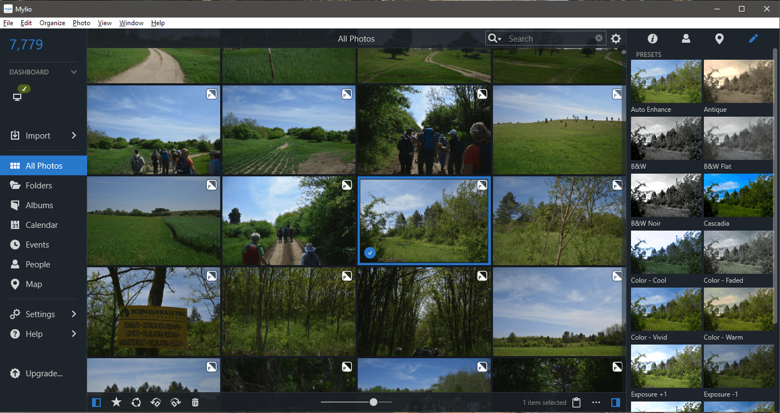Open the Photo menu
This screenshot has width=780, height=413.
click(82, 23)
